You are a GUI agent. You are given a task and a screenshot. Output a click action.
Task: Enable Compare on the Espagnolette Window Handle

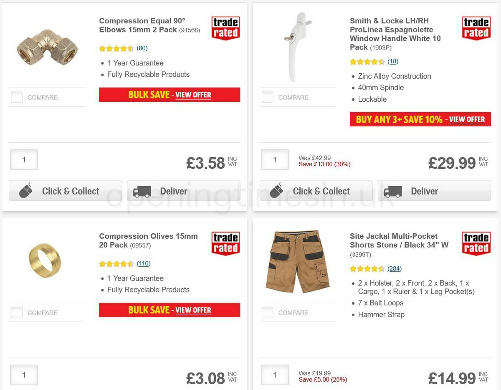click(267, 97)
